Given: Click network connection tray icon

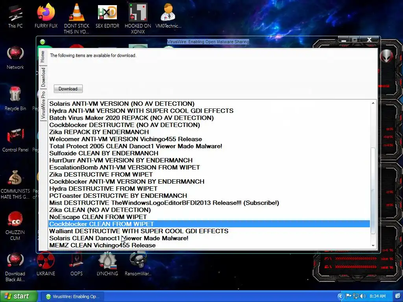Looking at the screenshot, I should click(356, 296).
